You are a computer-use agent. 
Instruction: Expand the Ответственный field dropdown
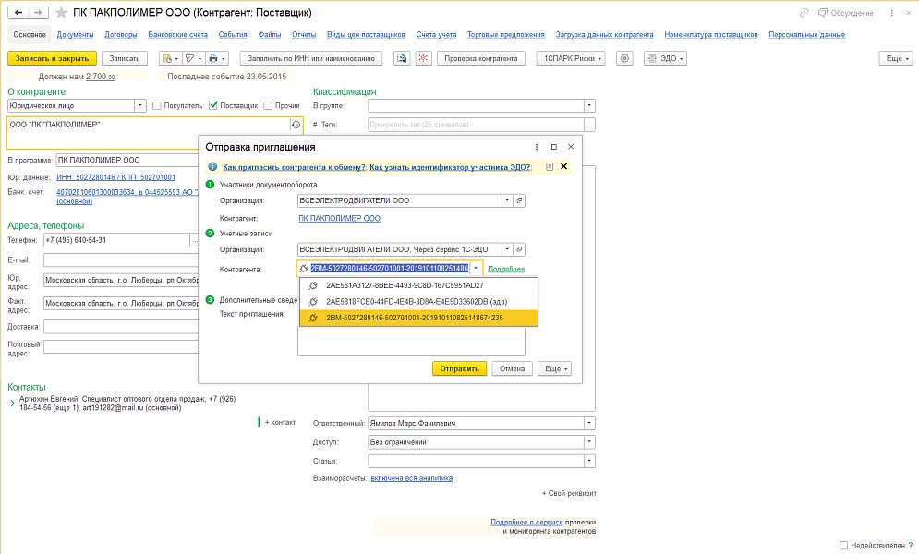[588, 424]
